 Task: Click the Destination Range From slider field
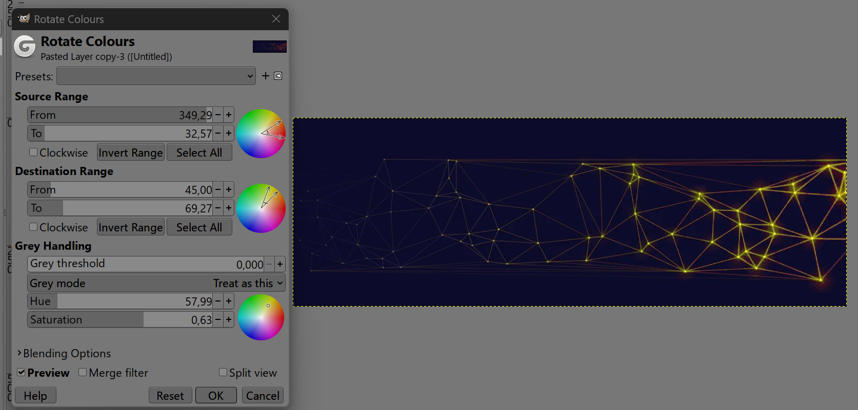120,189
